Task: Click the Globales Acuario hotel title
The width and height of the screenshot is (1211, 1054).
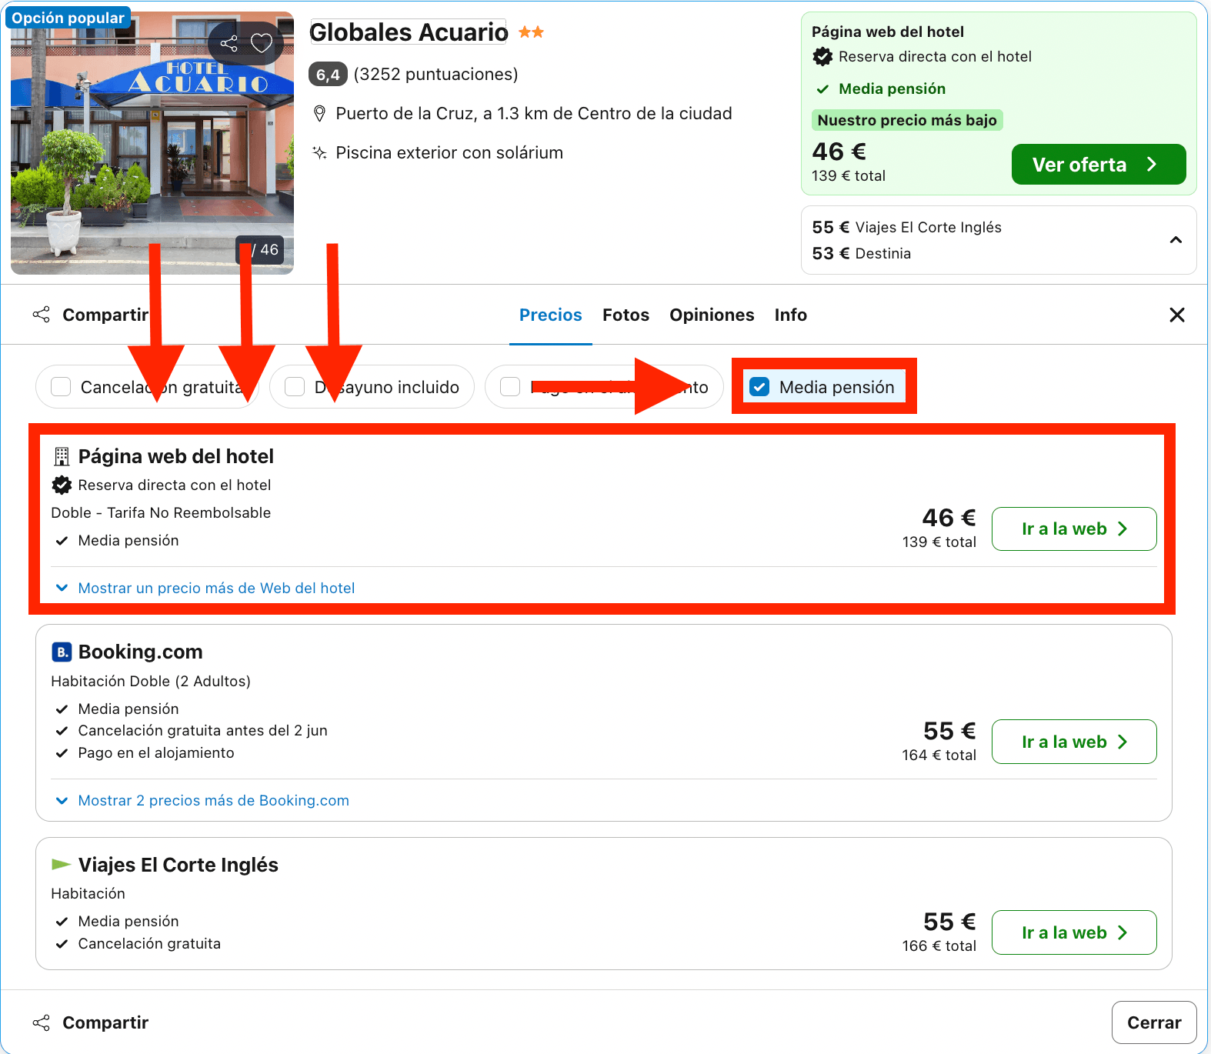Action: coord(409,32)
